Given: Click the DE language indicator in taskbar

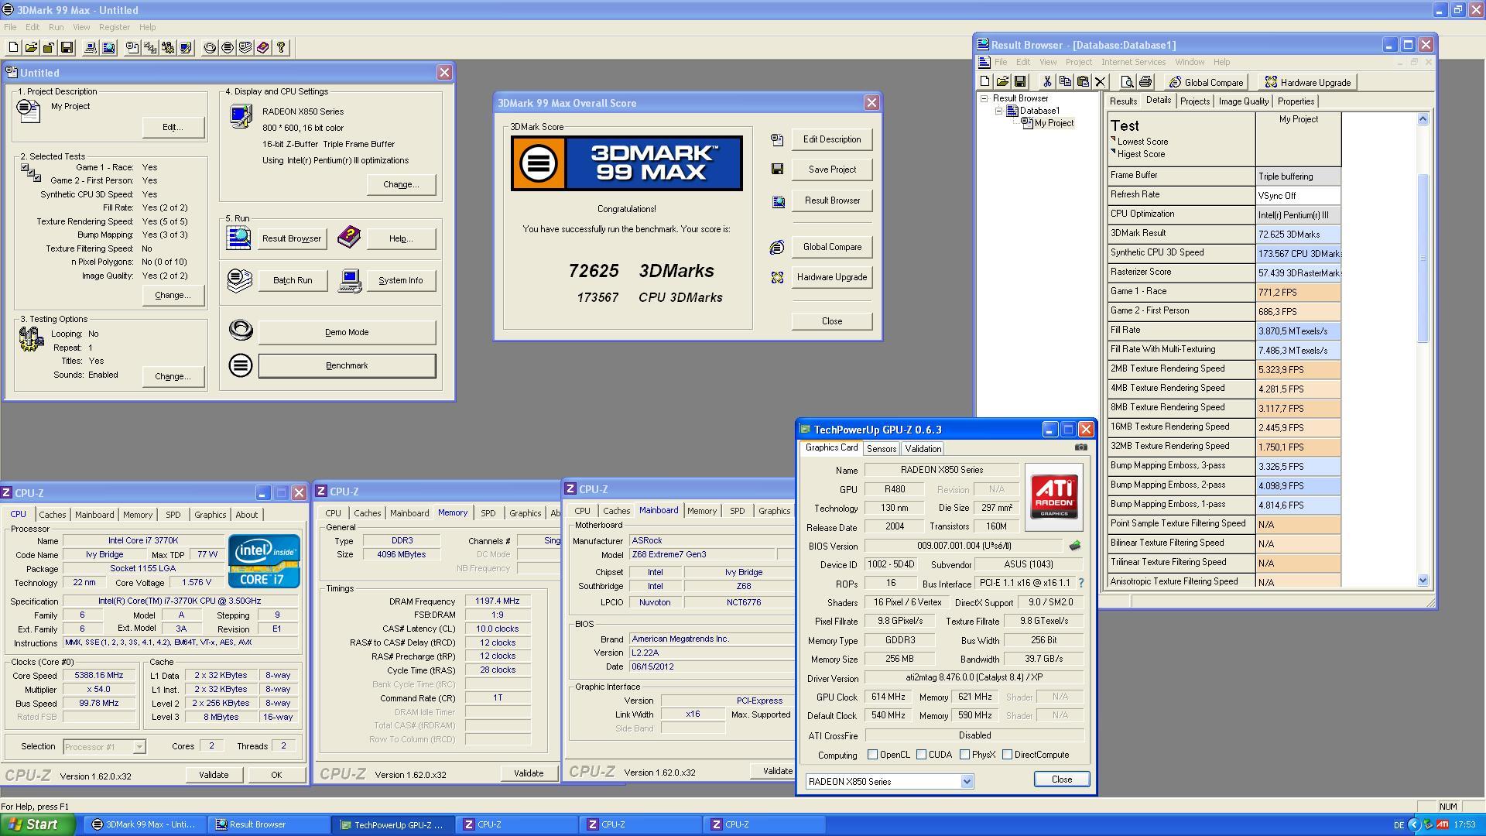Looking at the screenshot, I should click(x=1398, y=825).
